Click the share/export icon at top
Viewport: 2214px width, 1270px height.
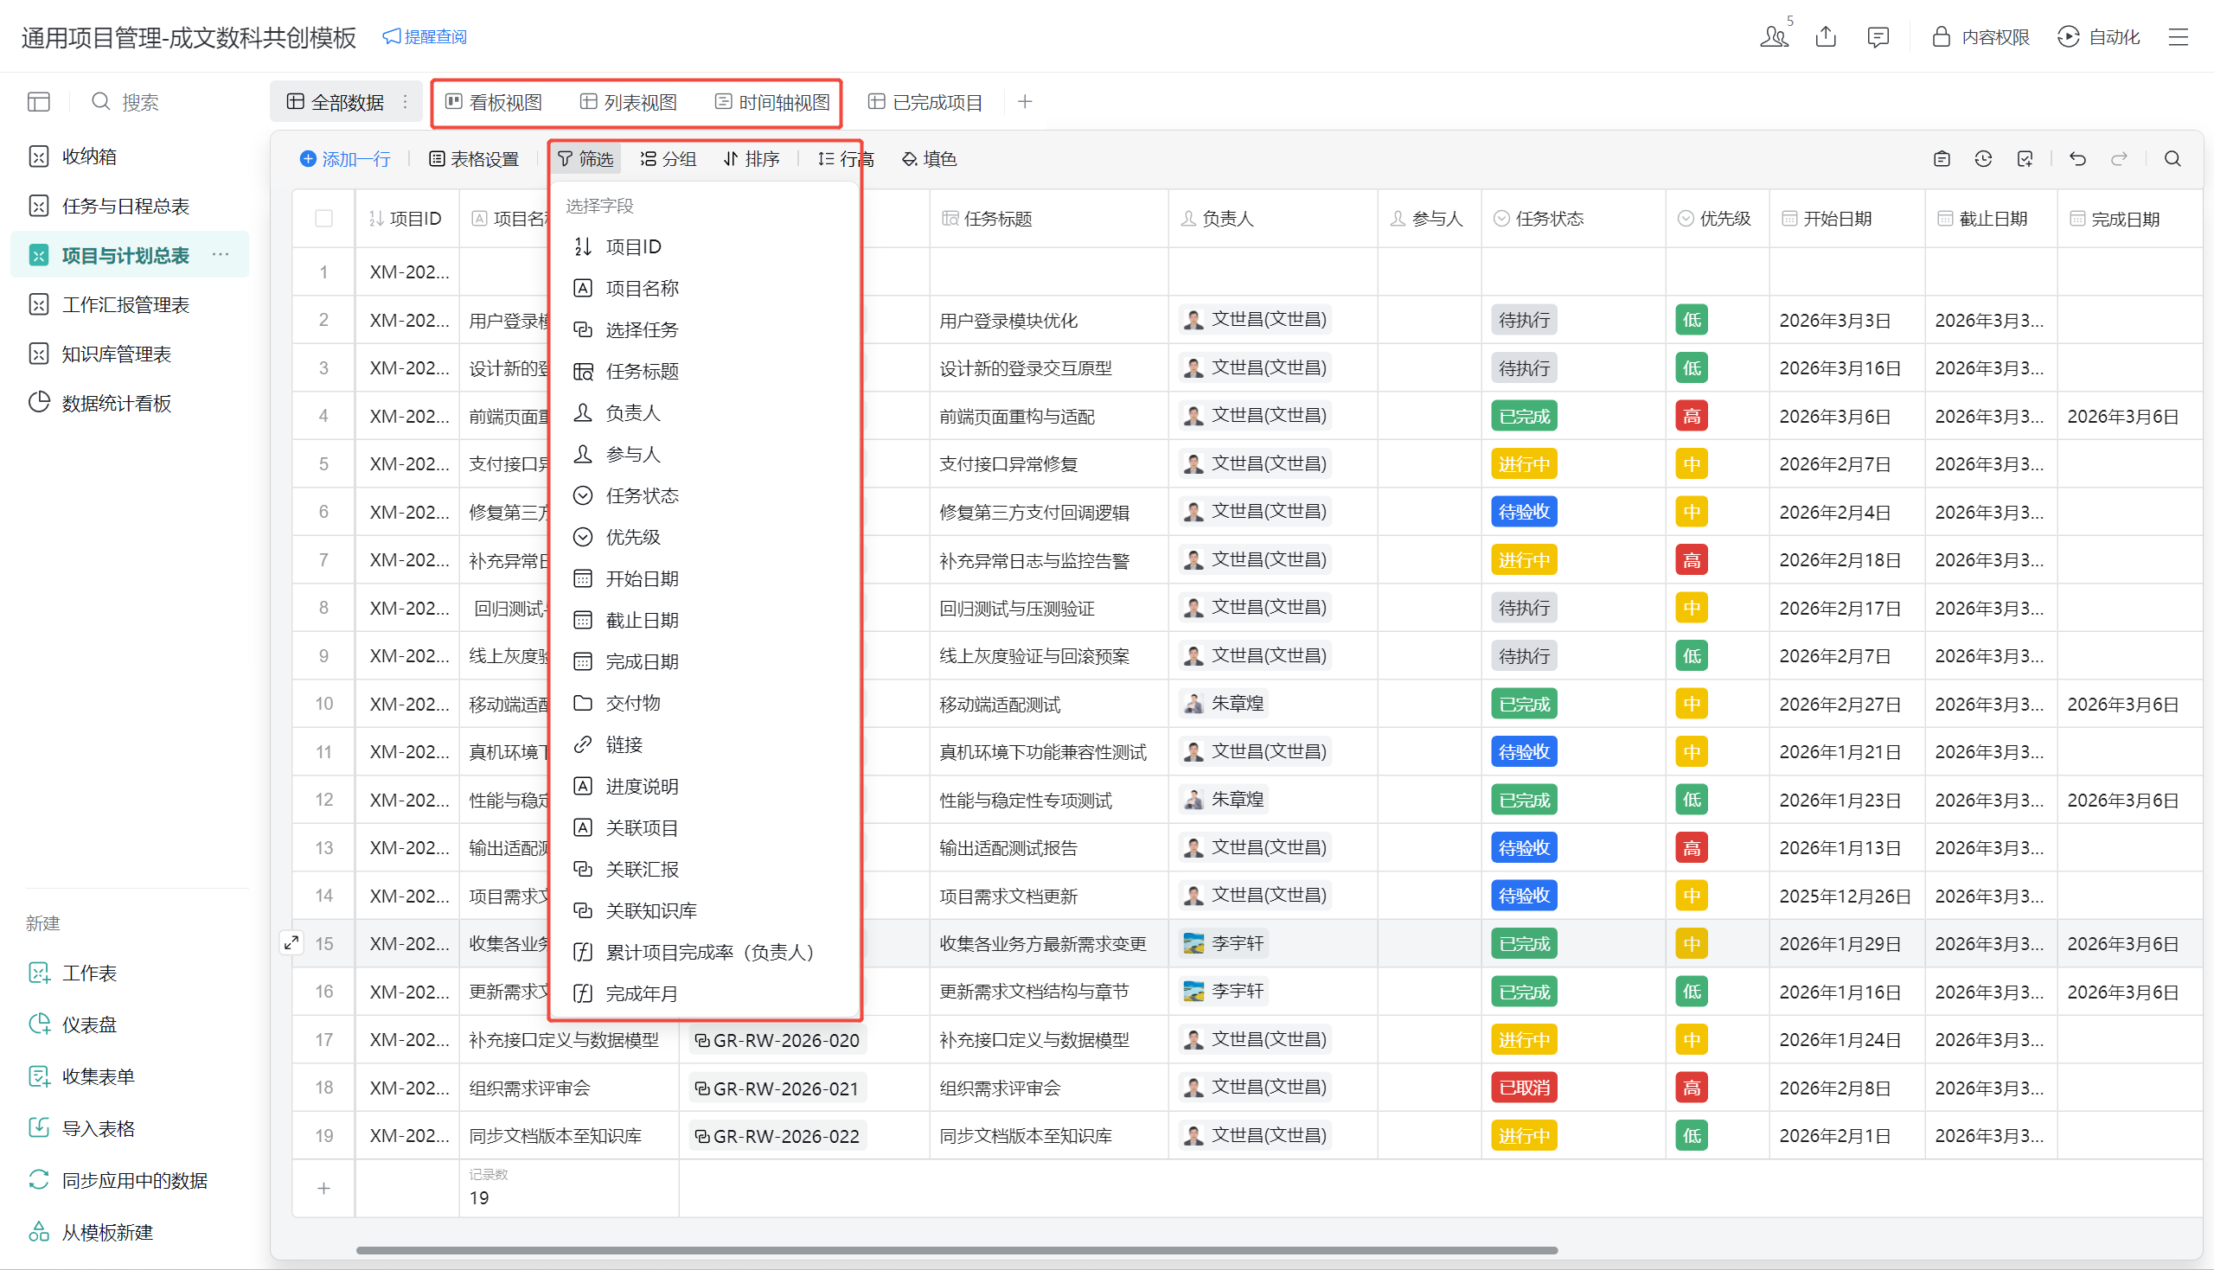coord(1826,36)
